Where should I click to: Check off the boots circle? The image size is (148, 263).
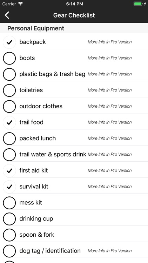[9, 58]
